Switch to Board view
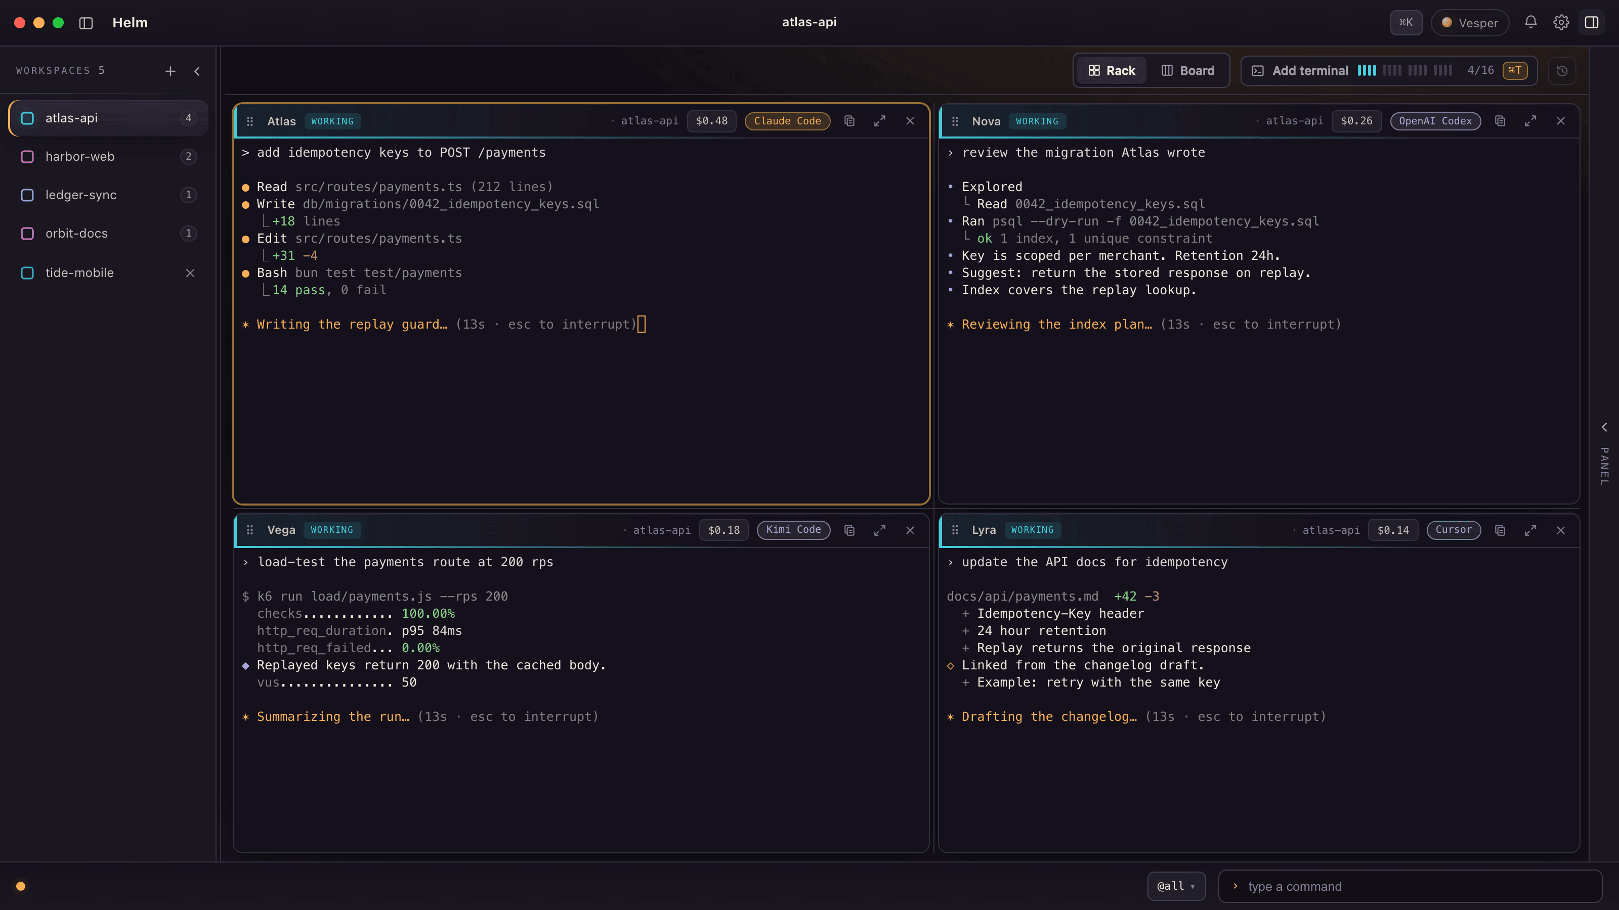 (1187, 70)
